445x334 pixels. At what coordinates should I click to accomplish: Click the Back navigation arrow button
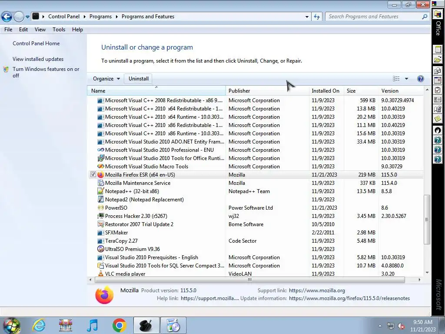(x=7, y=17)
